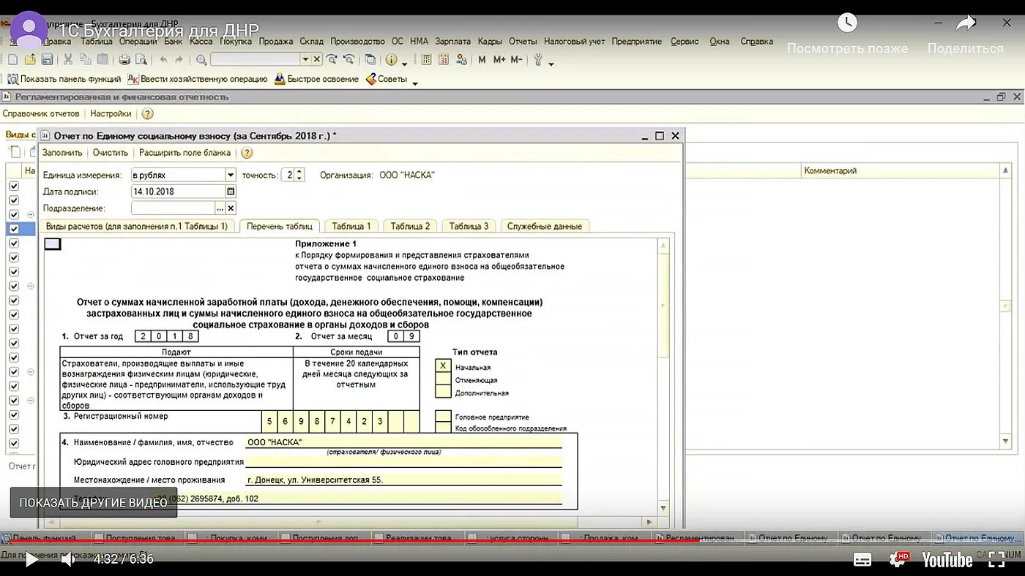Viewport: 1025px width, 576px height.
Task: Toggle the highlighted row checkbox in the background list
Action: (13, 229)
